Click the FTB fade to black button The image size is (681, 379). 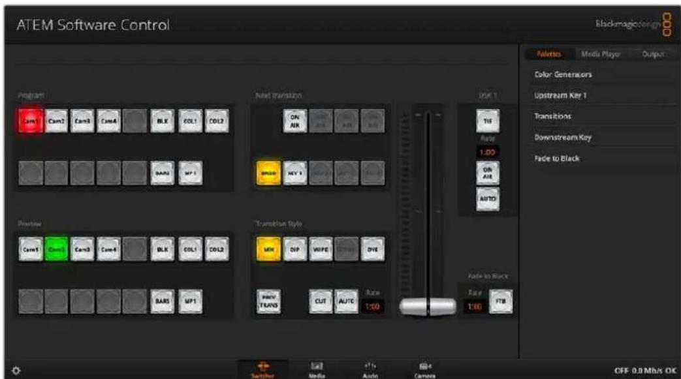501,301
